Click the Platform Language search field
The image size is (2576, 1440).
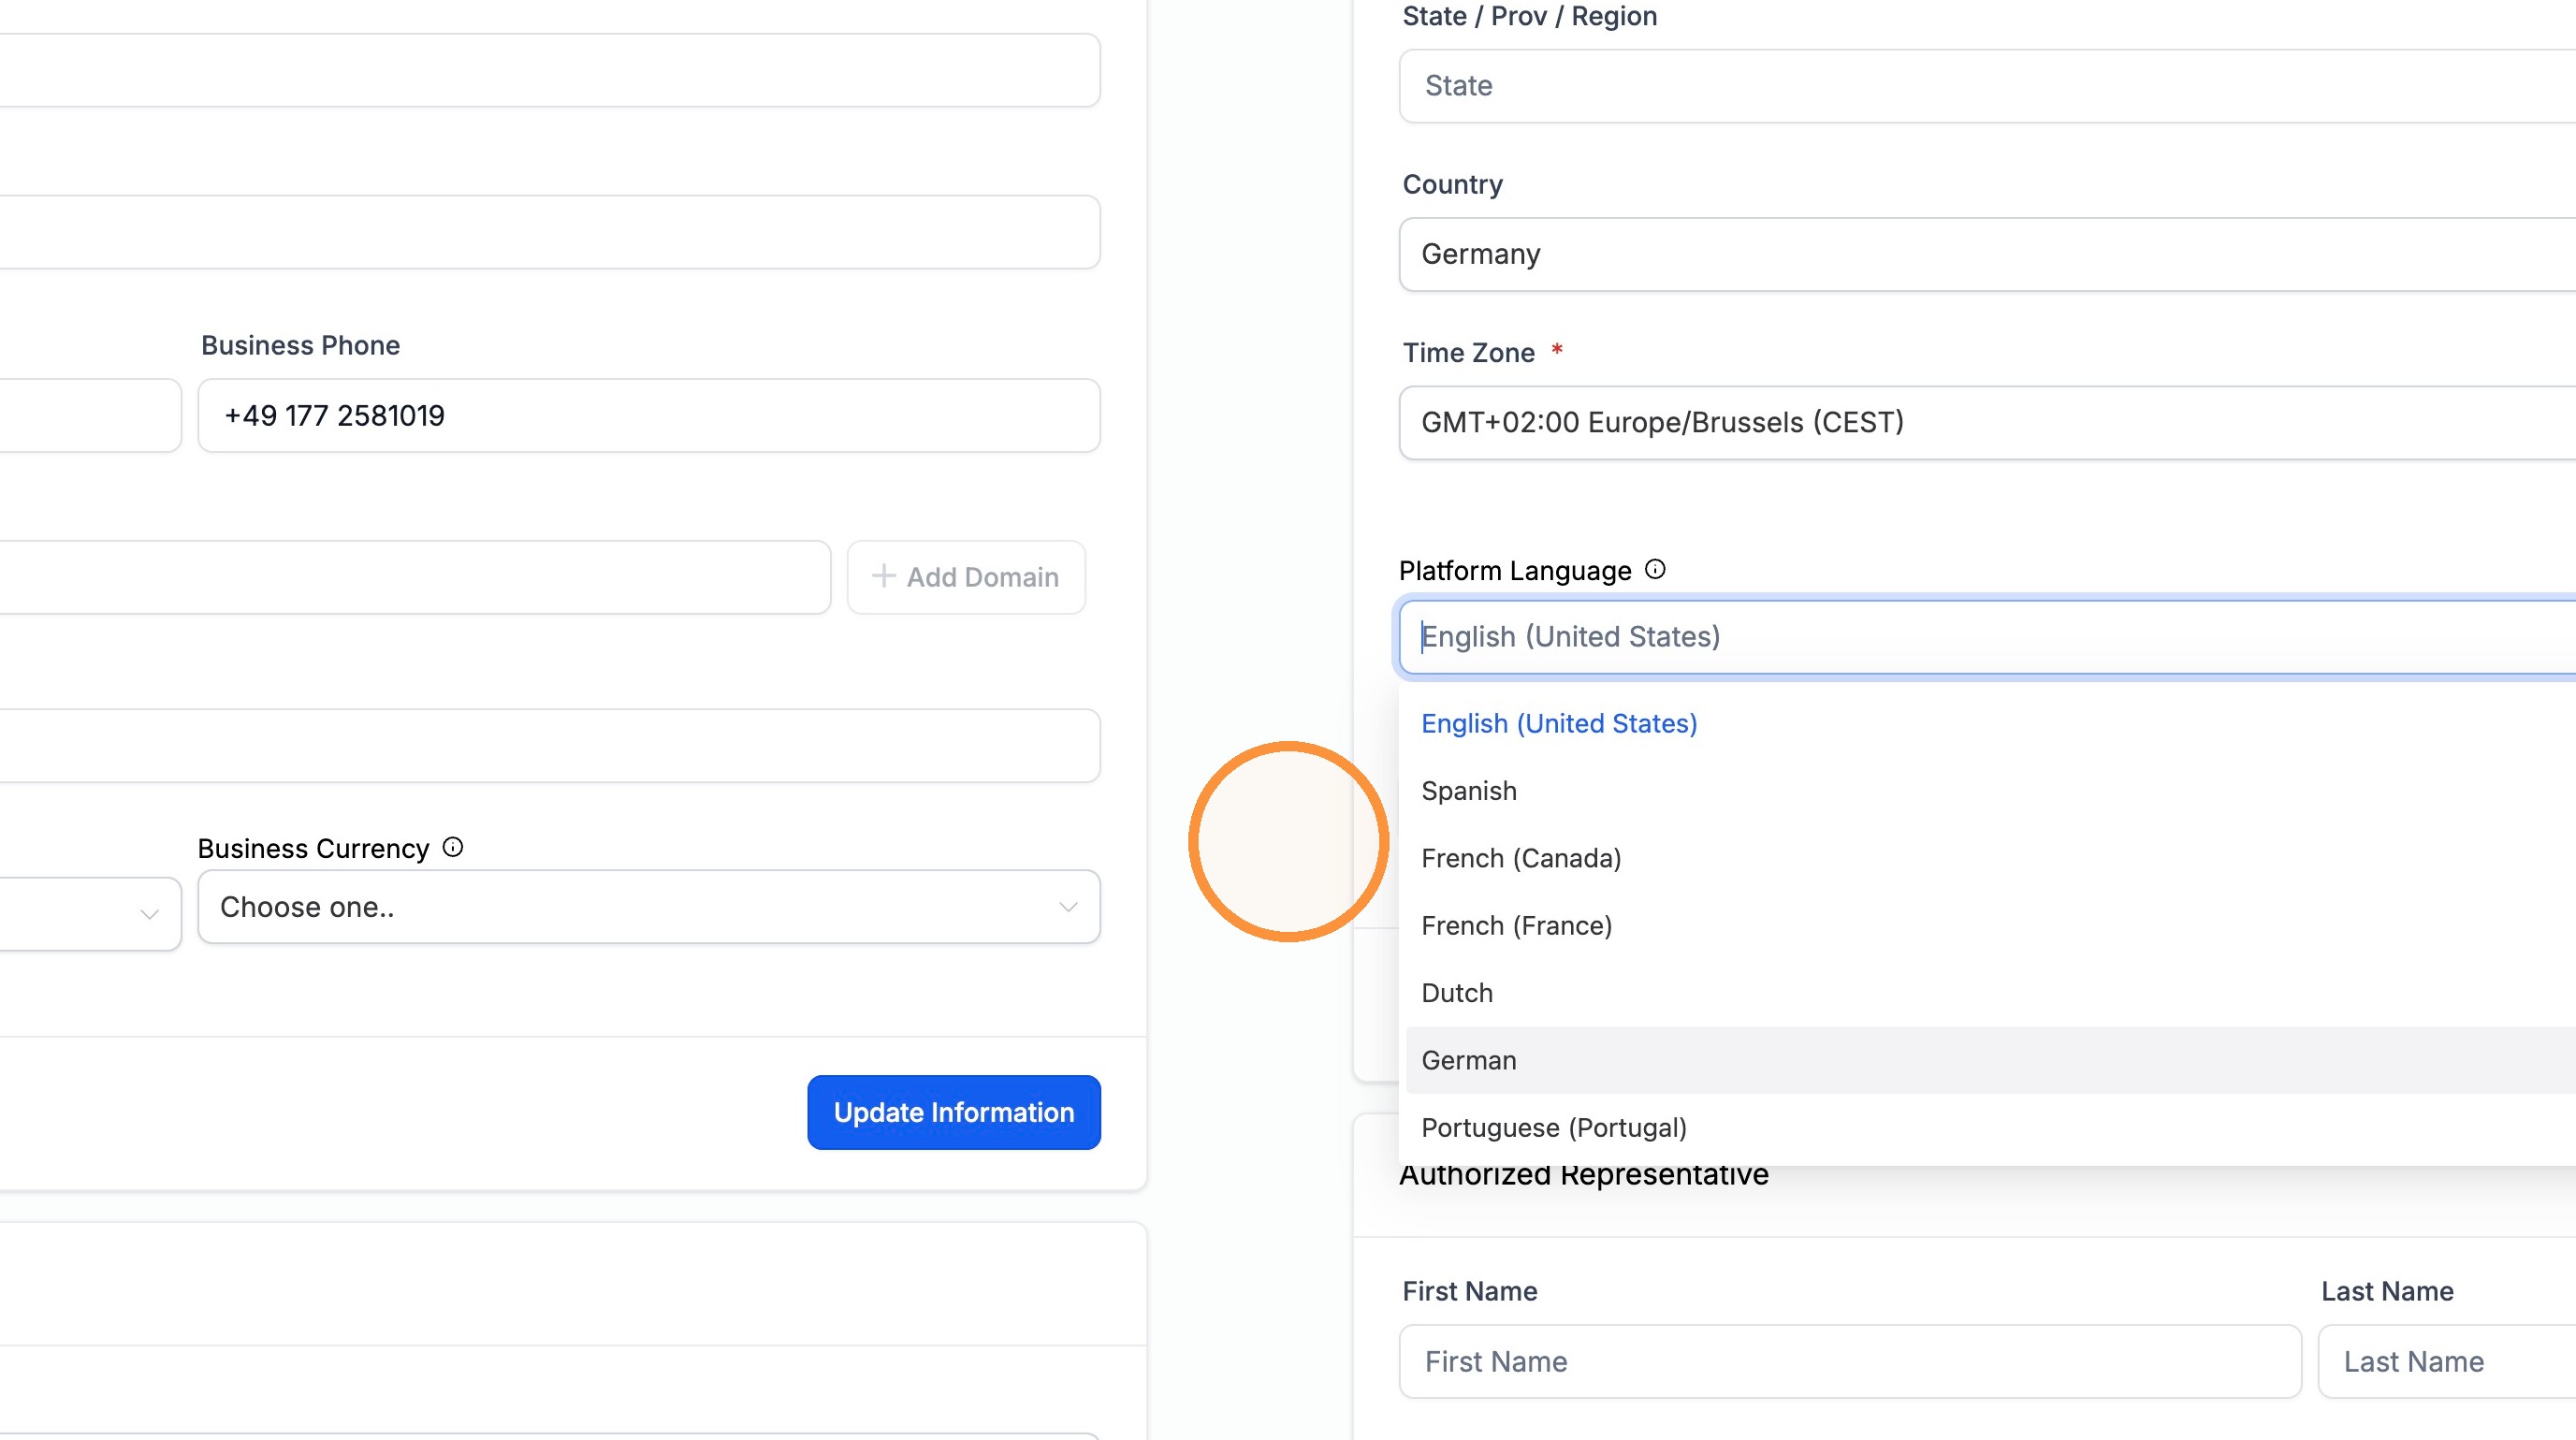pyautogui.click(x=1987, y=636)
